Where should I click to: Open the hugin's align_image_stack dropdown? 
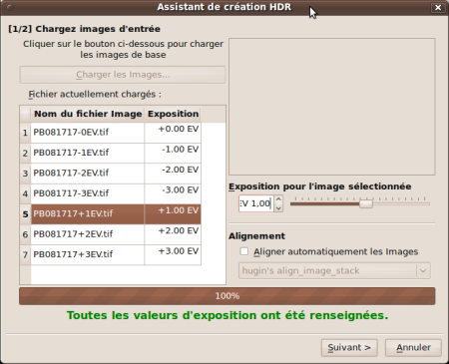pos(334,271)
